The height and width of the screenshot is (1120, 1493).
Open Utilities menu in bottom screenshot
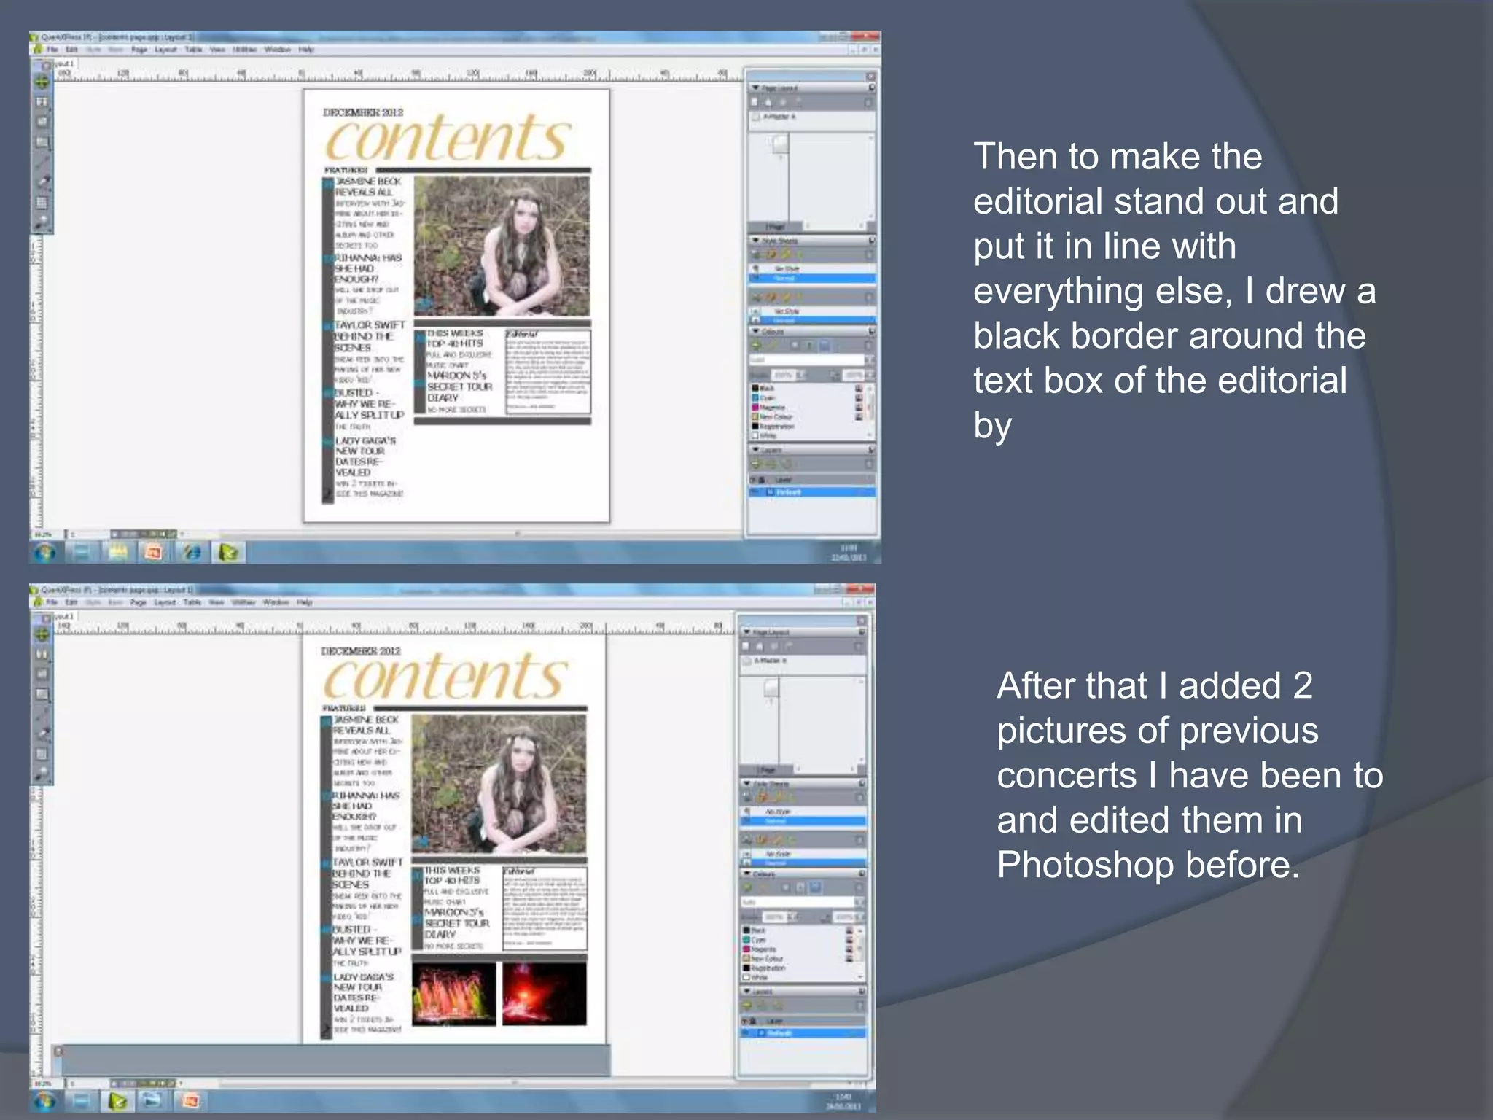point(243,602)
